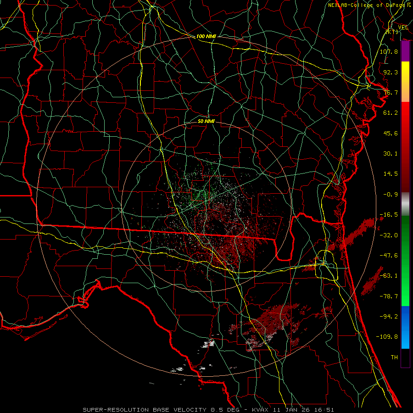Click the -94.2 velocity scale value
This screenshot has width=413, height=413.
pyautogui.click(x=389, y=316)
